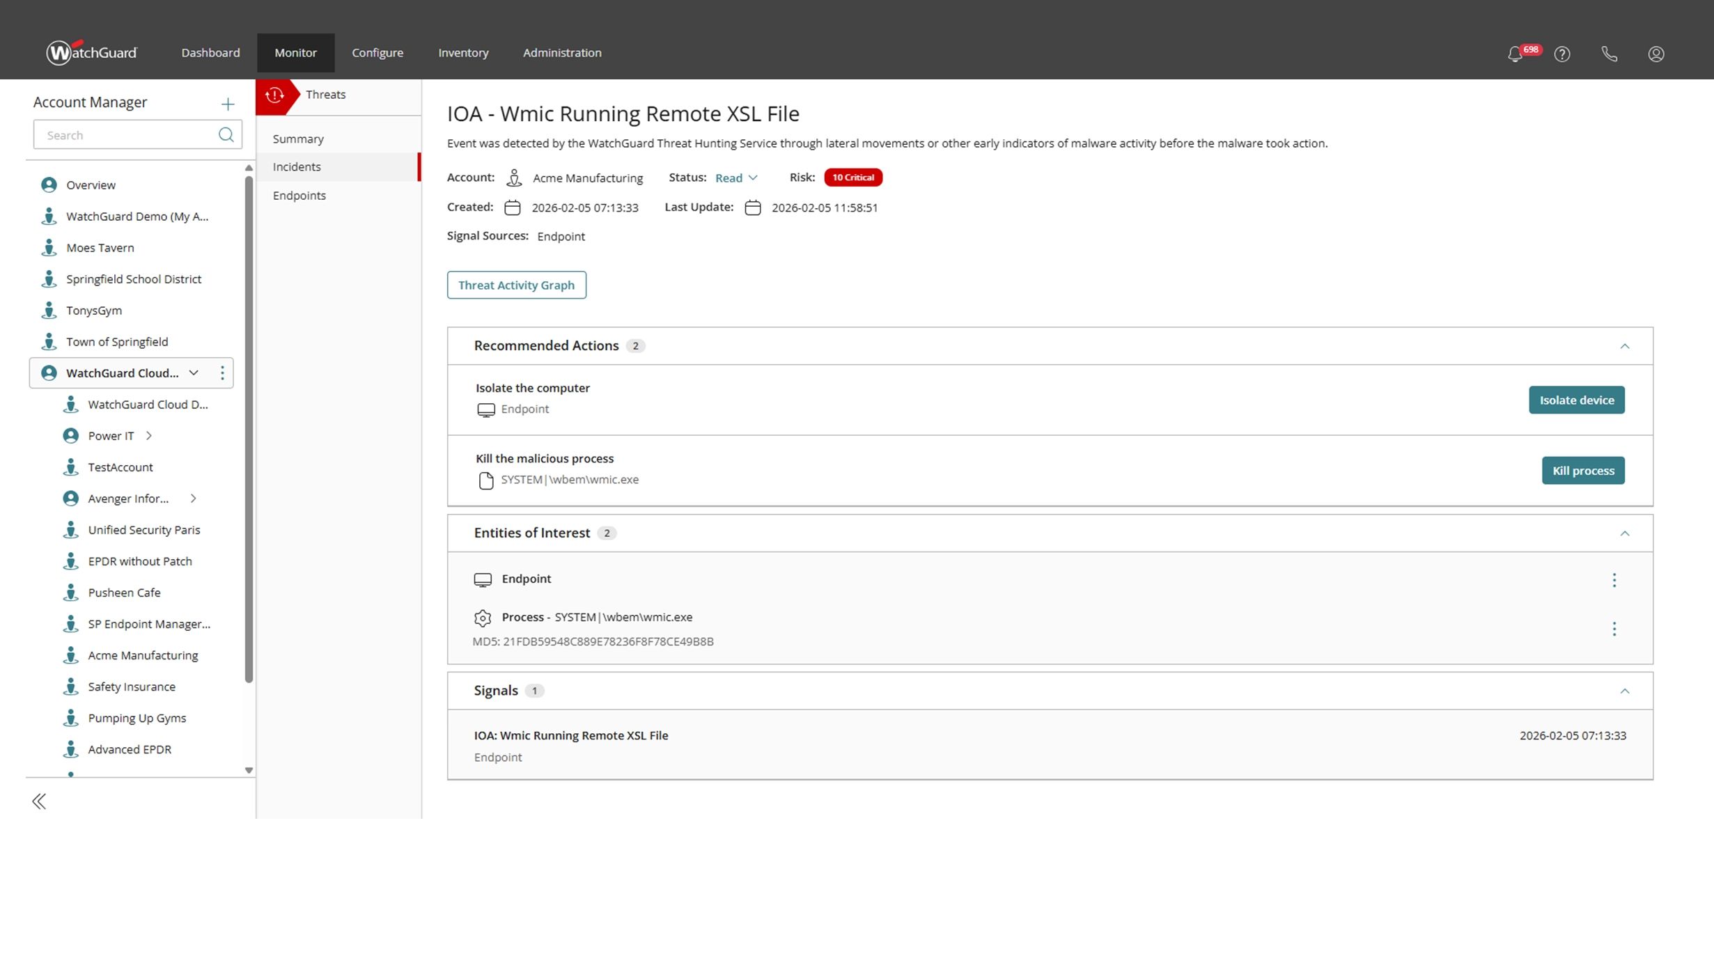Click the Isolate device button
The height and width of the screenshot is (972, 1714).
[1576, 400]
